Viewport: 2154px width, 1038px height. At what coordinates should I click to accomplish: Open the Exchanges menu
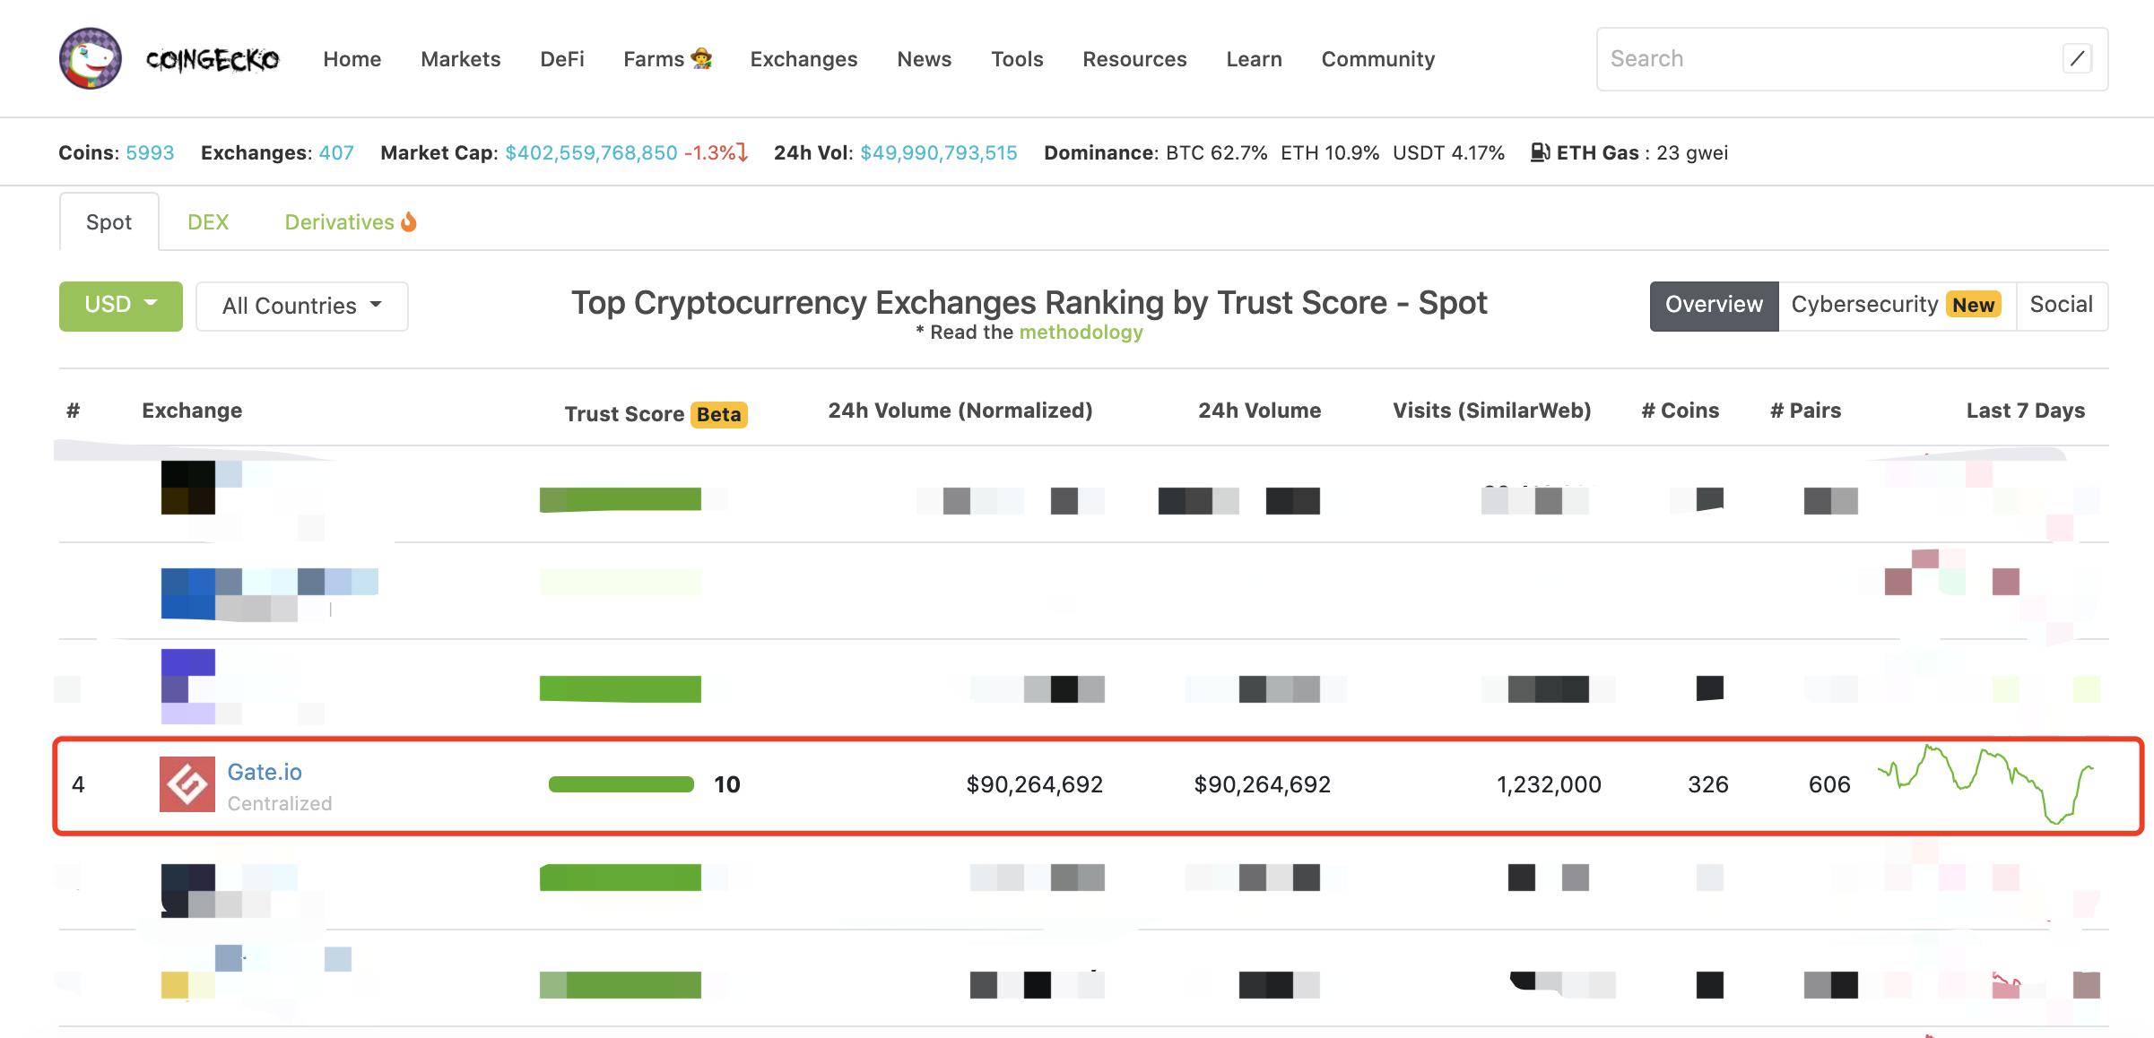click(804, 59)
